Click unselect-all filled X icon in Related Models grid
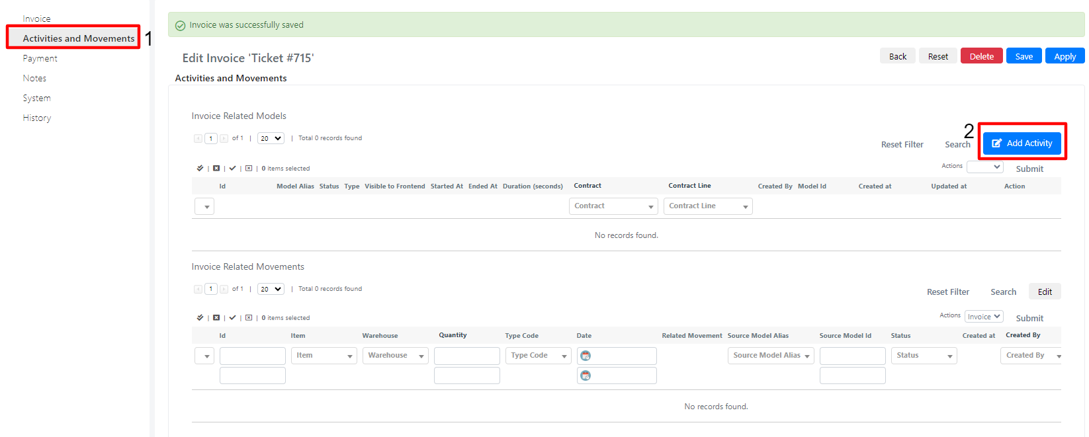 [216, 168]
